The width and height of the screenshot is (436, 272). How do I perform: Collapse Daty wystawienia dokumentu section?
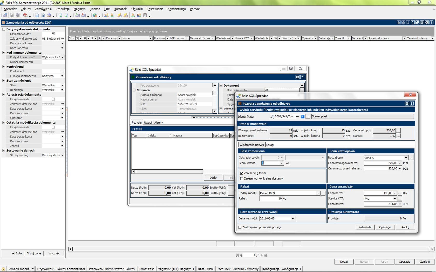(x=4, y=29)
